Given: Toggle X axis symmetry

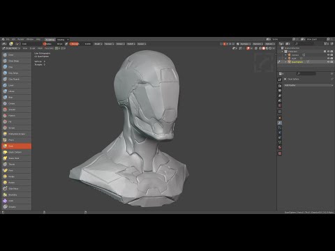Looking at the screenshot, I should click(x=225, y=44).
